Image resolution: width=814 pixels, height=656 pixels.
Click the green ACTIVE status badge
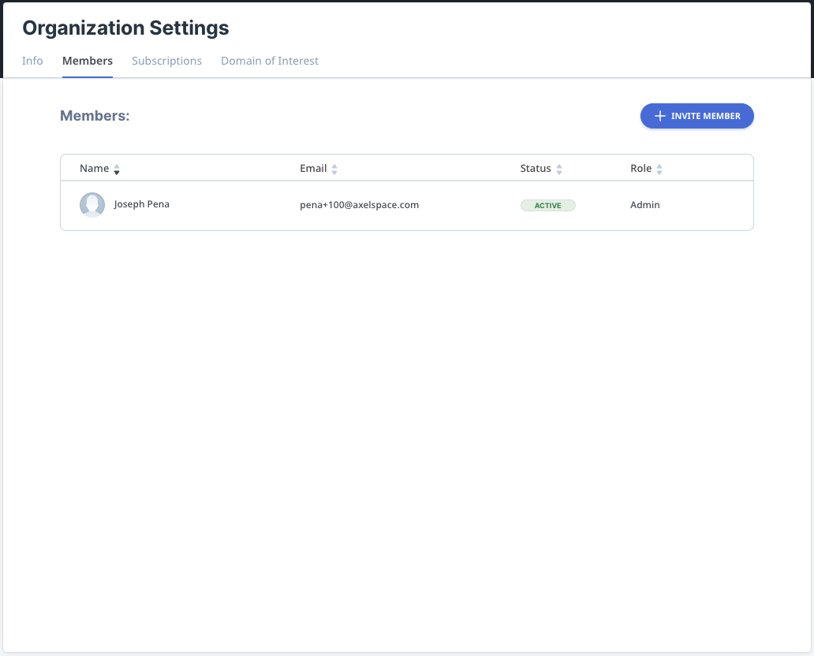point(547,205)
